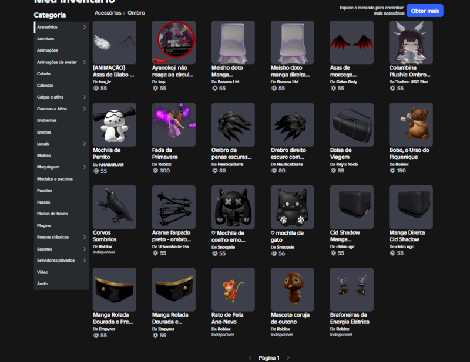Screen dimensions: 470x362
Task: Open the Columbina Plushie Ombro thumbnail
Action: [x=411, y=42]
